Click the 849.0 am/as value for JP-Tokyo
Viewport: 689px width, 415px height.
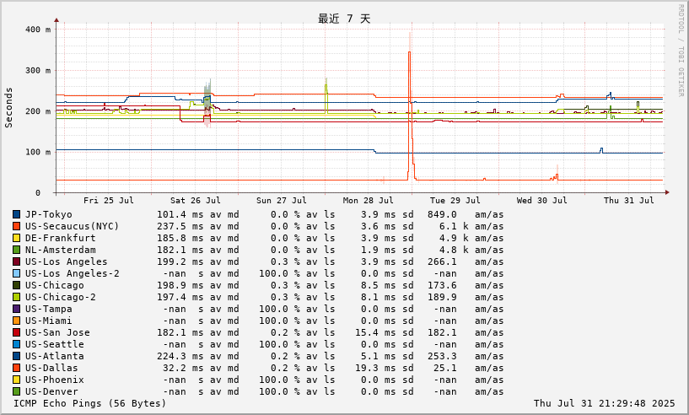442,214
